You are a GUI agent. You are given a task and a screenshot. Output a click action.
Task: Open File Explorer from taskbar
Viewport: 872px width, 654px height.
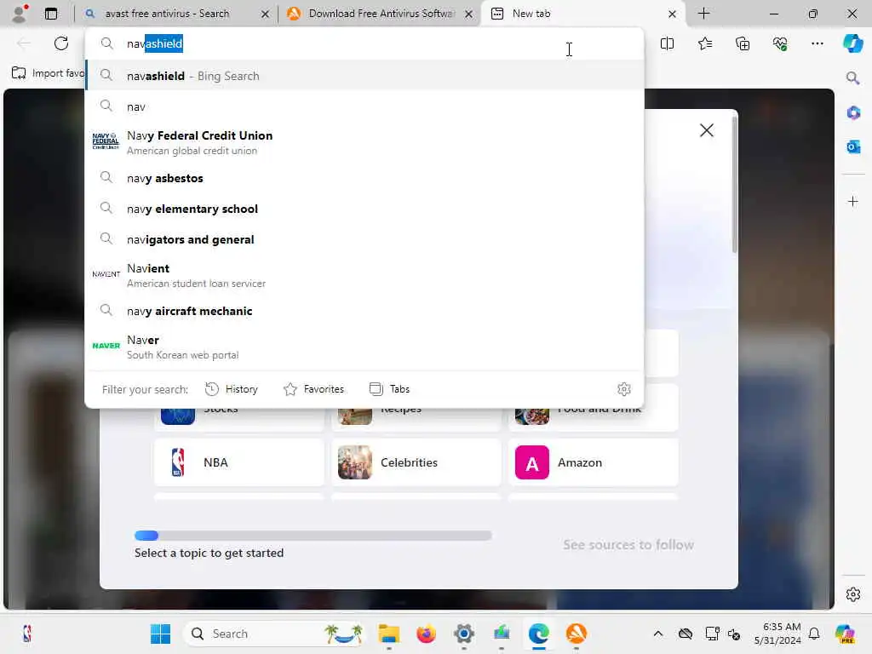[x=388, y=634]
